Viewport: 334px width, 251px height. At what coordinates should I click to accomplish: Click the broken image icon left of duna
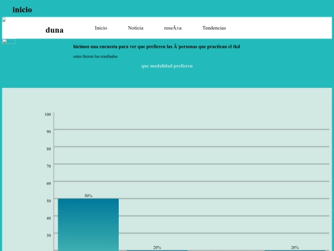(x=4, y=20)
